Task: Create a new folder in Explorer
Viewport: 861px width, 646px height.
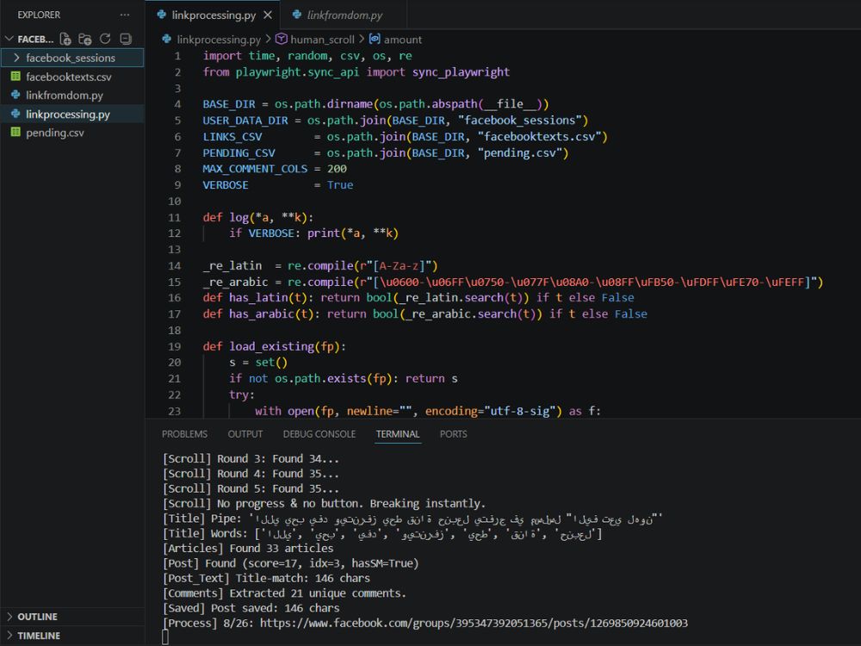Action: coord(85,39)
